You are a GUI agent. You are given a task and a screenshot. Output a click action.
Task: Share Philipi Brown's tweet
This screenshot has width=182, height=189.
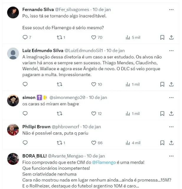click(171, 143)
